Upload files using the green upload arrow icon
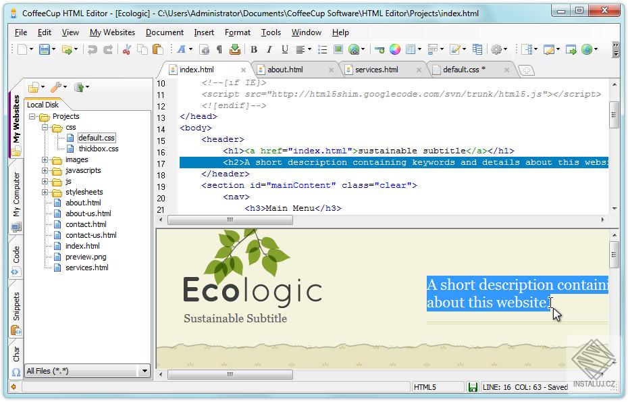 pos(234,49)
